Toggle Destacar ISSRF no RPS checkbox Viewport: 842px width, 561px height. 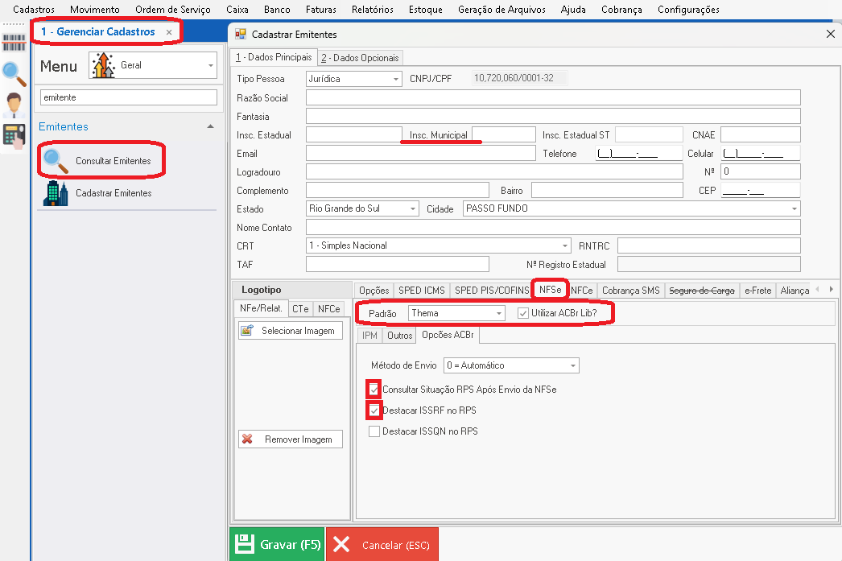tap(374, 410)
